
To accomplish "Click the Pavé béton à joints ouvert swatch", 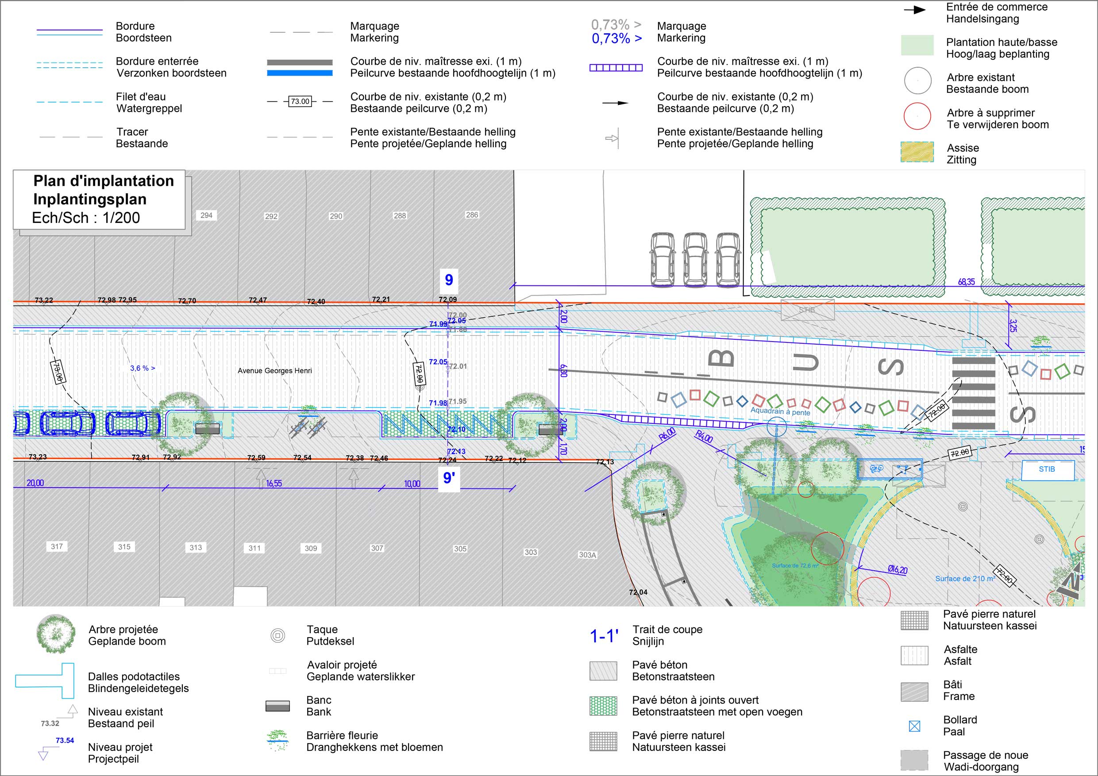I will [x=603, y=706].
